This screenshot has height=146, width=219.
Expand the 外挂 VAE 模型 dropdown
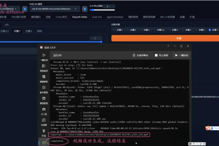(x=55, y=9)
